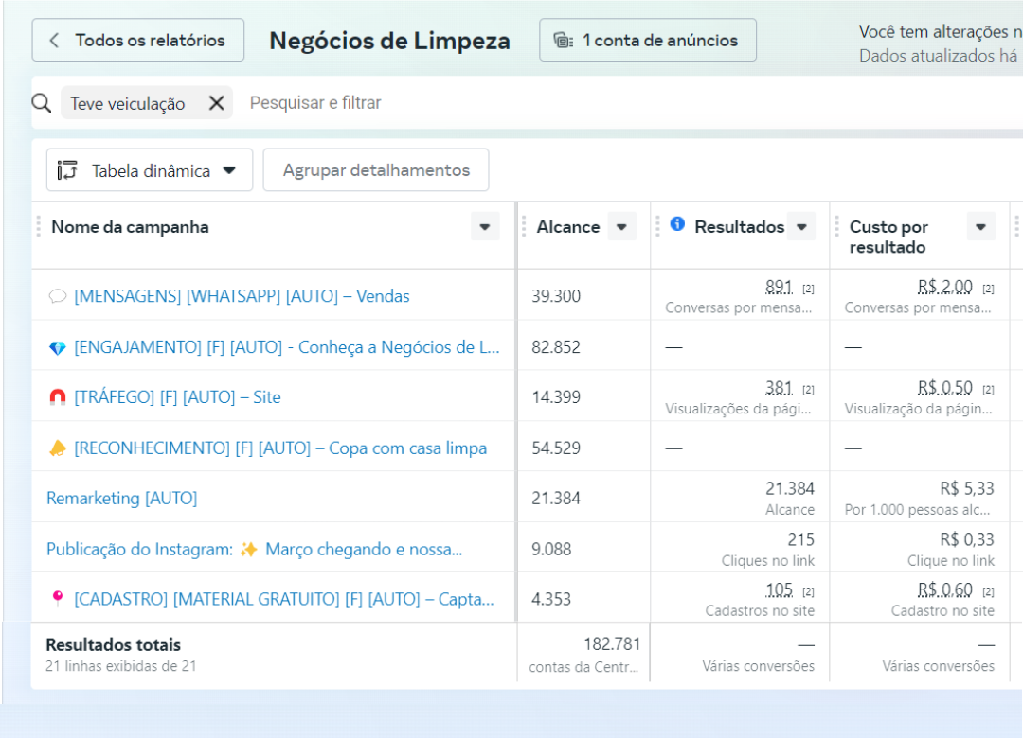Open Tabela dinâmica dropdown

[228, 171]
